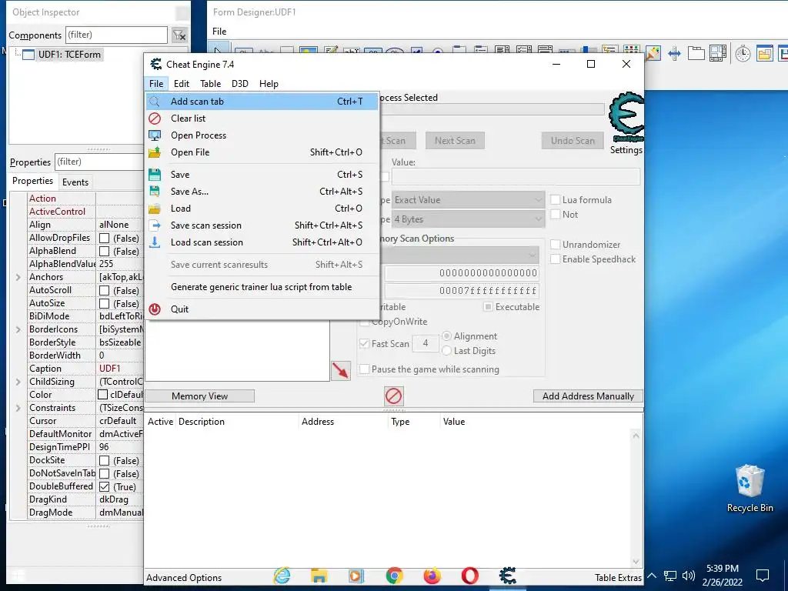788x591 pixels.
Task: Expand the Anchors property
Action: pos(18,277)
